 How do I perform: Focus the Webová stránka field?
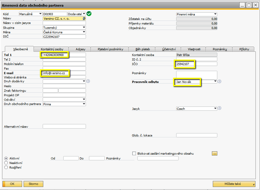coord(64,77)
